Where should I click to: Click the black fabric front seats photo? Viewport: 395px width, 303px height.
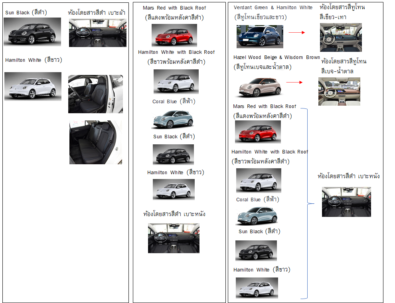tap(95, 94)
